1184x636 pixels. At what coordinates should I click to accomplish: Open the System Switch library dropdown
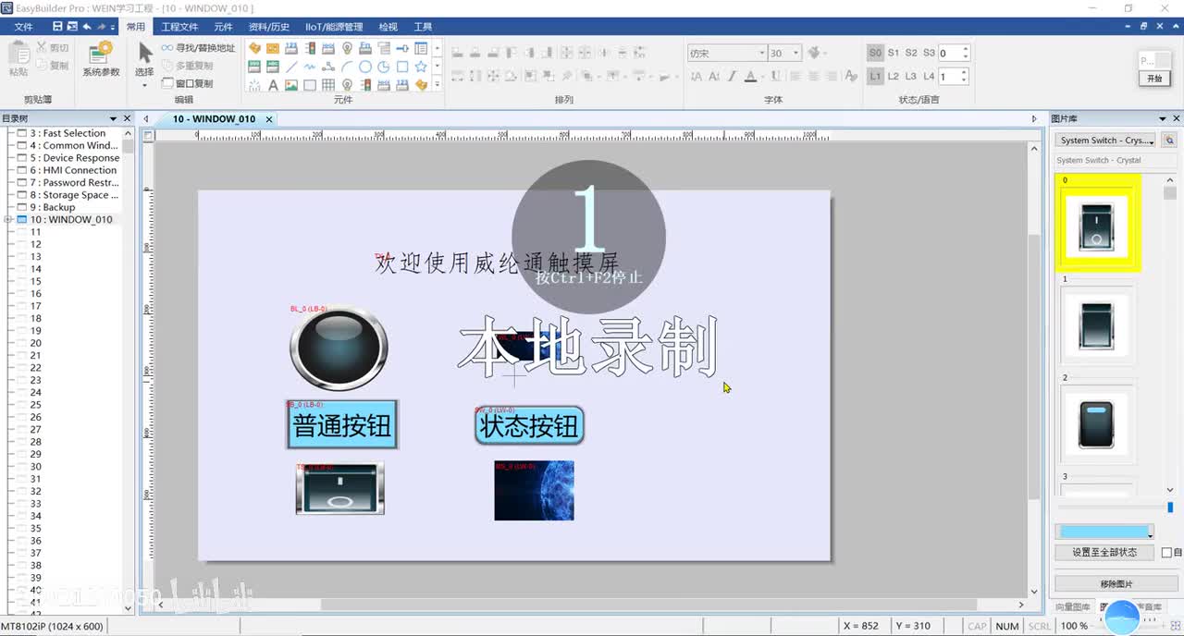tap(1105, 141)
